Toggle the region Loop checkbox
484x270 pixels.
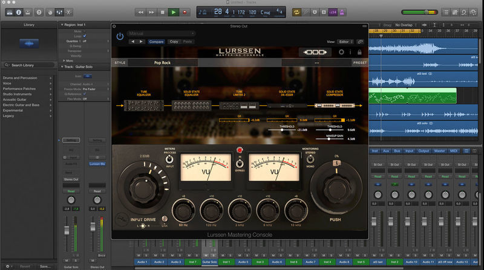[85, 36]
